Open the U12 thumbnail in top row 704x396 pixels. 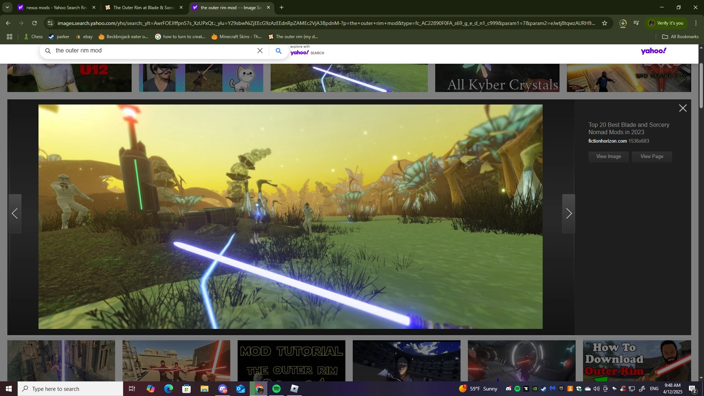pos(69,78)
